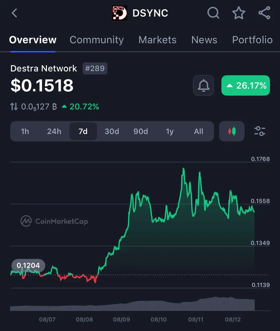Switch to the Portfolio tab
Image resolution: width=280 pixels, height=331 pixels.
coord(252,40)
